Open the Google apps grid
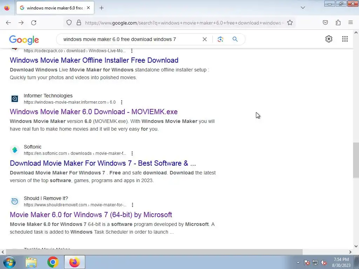Screen dimensions: 359x269 pos(345,39)
